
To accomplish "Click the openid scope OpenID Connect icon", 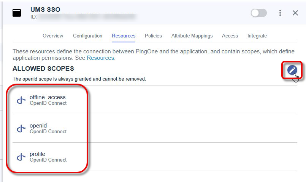I will [x=21, y=129].
